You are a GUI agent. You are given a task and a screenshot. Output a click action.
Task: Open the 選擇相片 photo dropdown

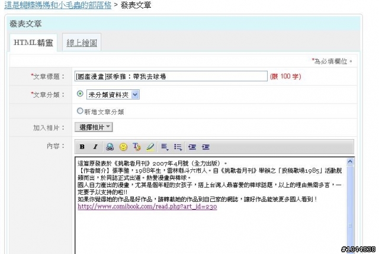[x=94, y=127]
